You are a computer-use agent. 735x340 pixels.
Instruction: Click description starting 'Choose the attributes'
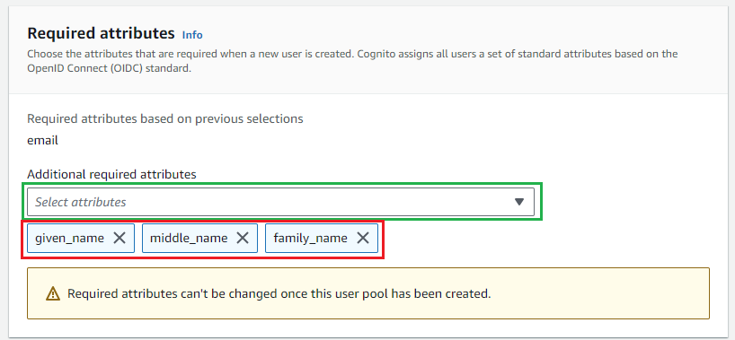tap(352, 61)
